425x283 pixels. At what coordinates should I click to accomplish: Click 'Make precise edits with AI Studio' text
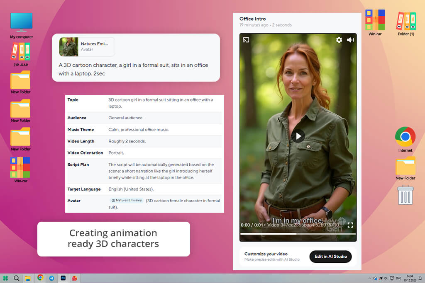click(x=272, y=259)
